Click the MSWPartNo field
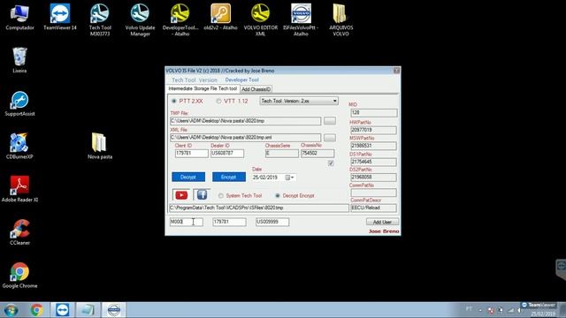Screen dimensions: 566x318 (x=373, y=146)
